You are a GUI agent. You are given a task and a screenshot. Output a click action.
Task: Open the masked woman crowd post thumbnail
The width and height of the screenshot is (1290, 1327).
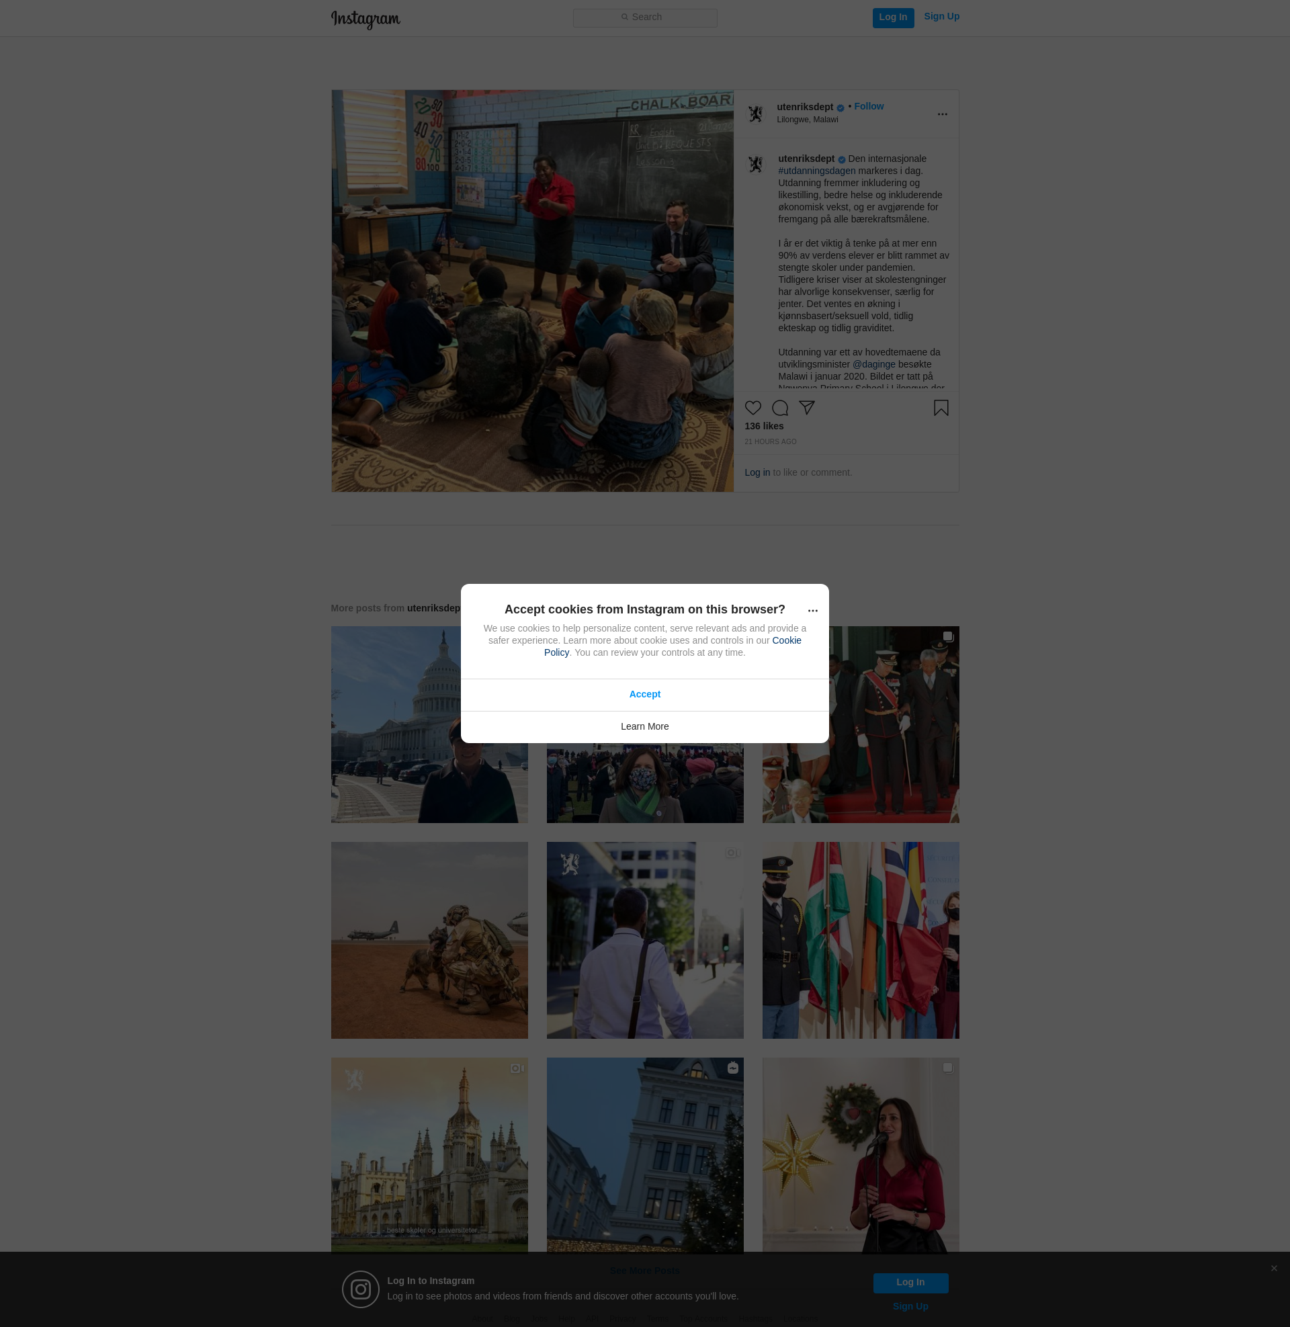(644, 783)
